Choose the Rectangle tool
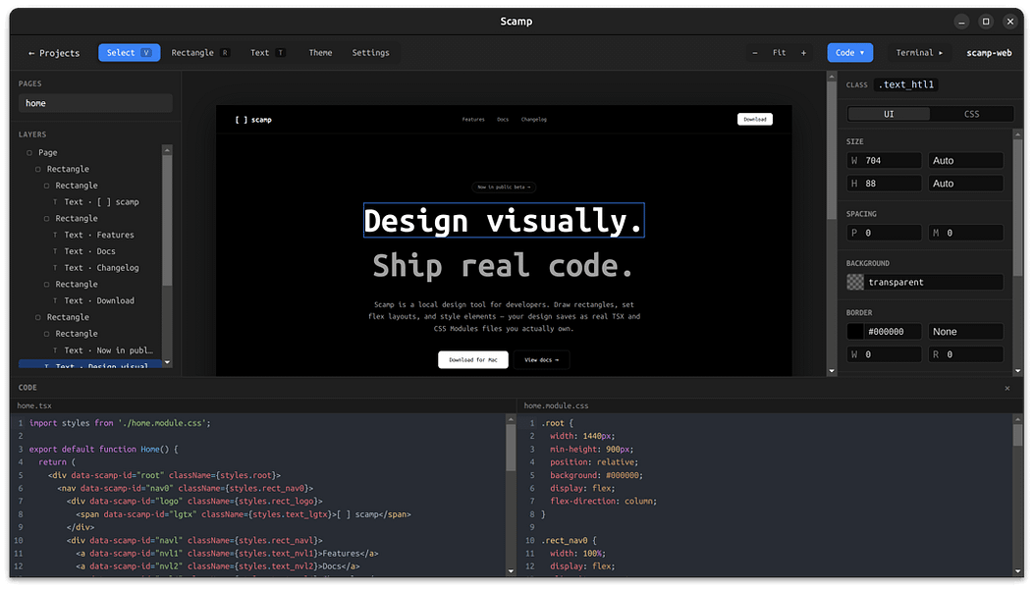This screenshot has width=1033, height=589. (x=200, y=53)
